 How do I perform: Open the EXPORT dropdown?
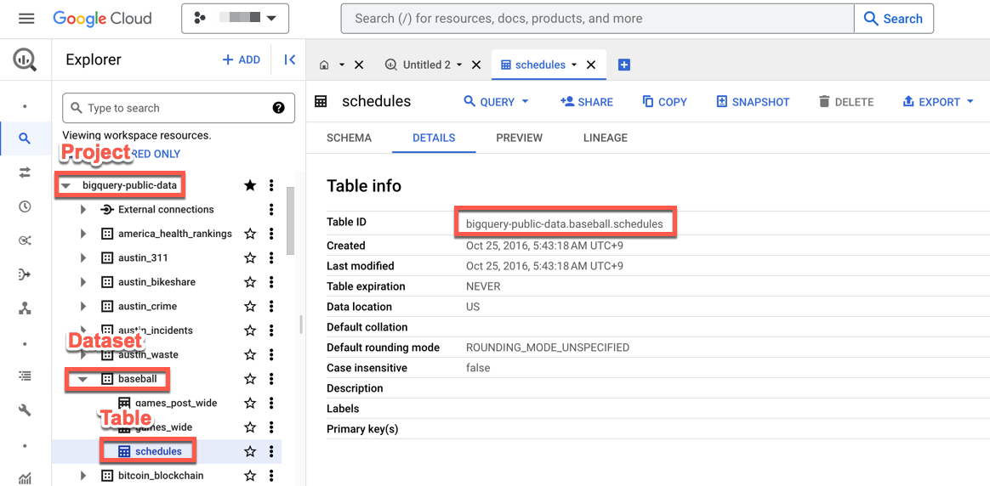coord(938,101)
